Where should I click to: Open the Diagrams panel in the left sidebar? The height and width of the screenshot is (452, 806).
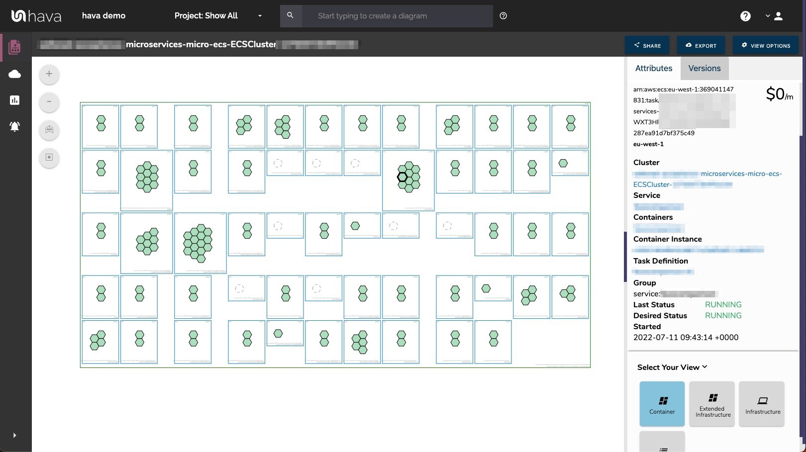click(15, 47)
